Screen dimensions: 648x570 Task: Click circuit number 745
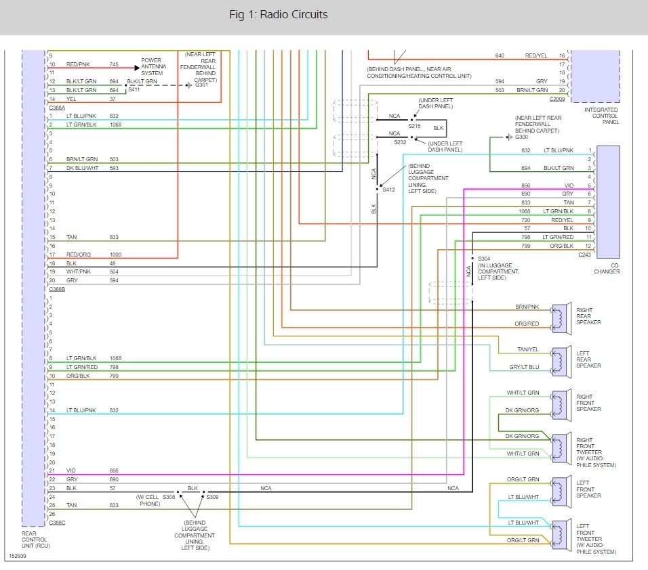coord(114,64)
